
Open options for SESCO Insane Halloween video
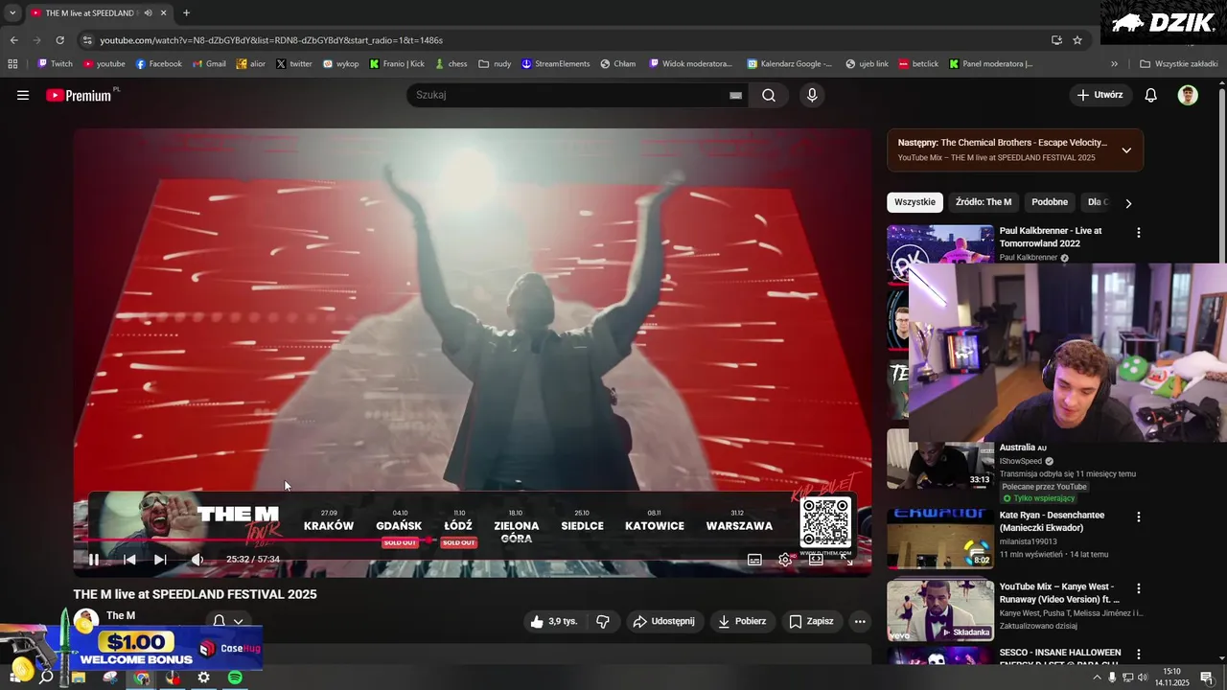click(1139, 655)
